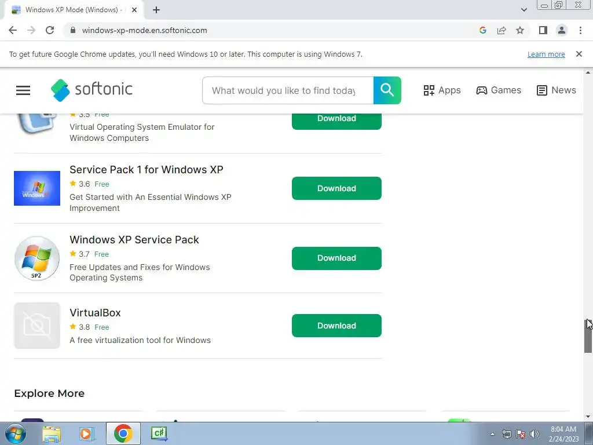Open the Apps section
The width and height of the screenshot is (593, 445).
tap(442, 90)
